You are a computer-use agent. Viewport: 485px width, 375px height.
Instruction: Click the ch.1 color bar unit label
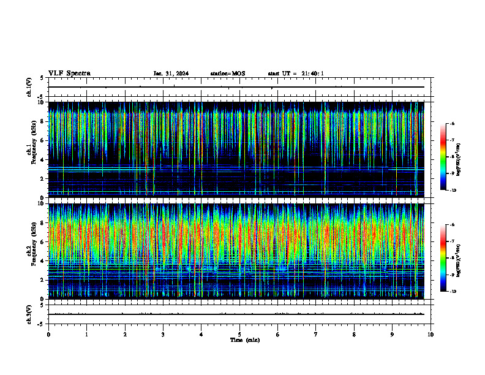tap(459, 159)
